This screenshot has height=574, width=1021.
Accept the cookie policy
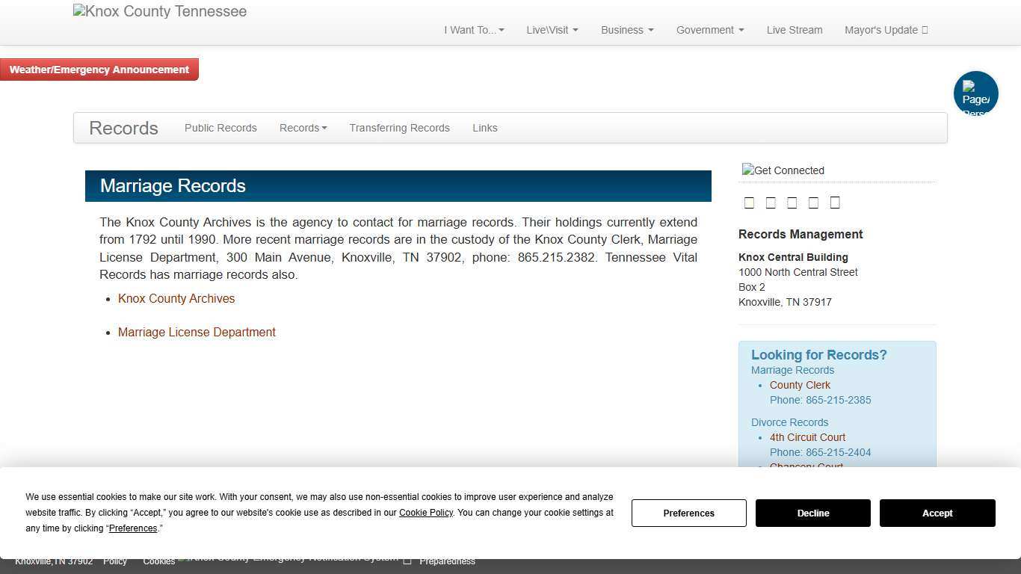click(937, 513)
